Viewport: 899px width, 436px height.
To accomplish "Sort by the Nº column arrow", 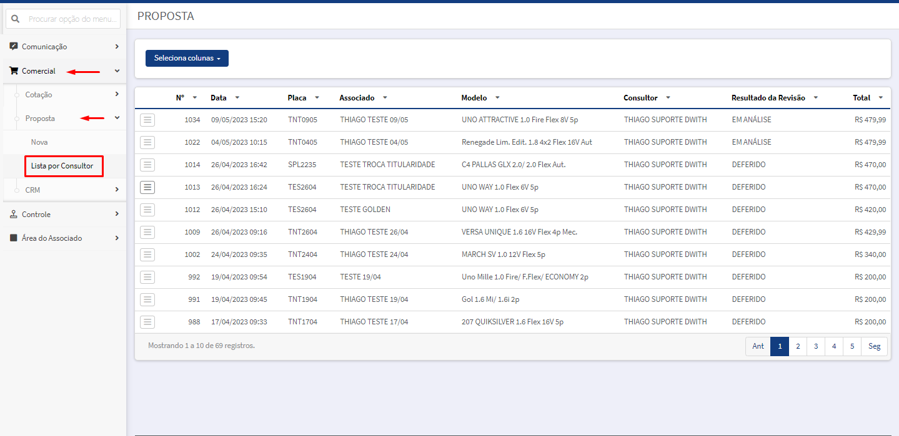I will (195, 98).
